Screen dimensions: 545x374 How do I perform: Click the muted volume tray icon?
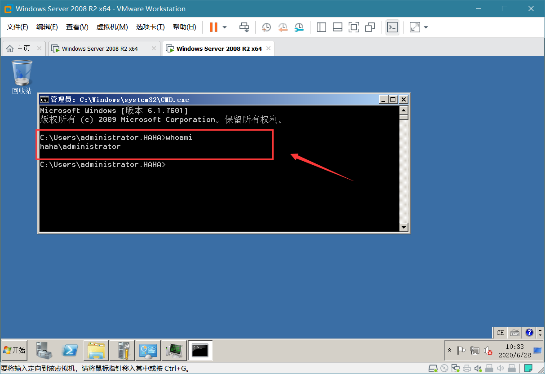pos(488,351)
